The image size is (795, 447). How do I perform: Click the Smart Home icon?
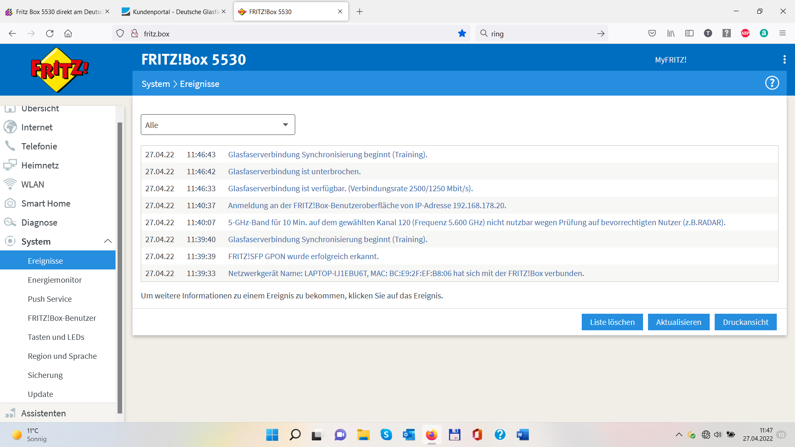(x=10, y=203)
